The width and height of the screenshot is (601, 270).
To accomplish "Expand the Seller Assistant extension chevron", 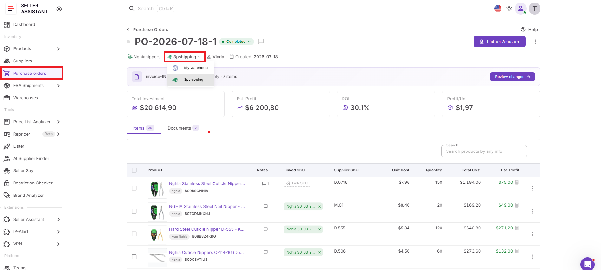I will tap(58, 220).
